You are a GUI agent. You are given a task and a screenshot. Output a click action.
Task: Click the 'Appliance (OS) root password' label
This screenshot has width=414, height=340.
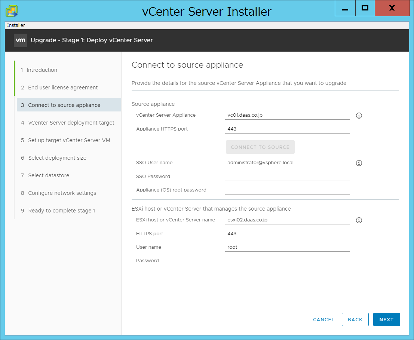tap(171, 190)
